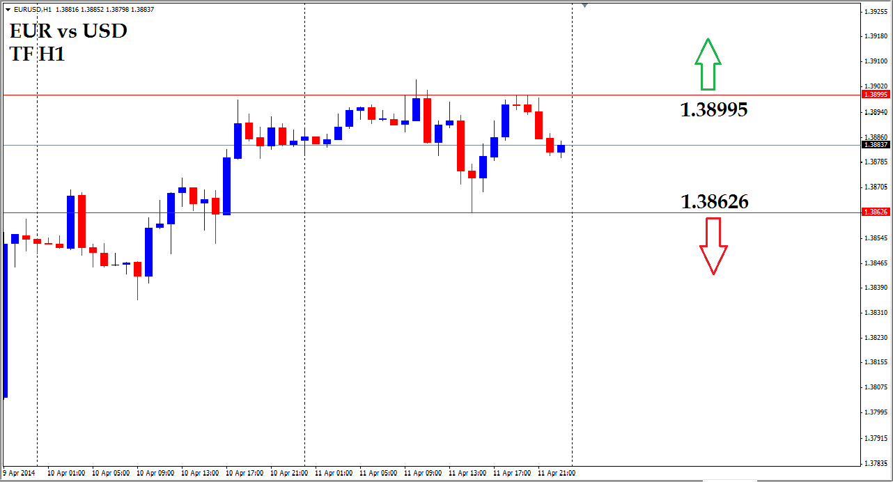893x482 pixels.
Task: Click the 1.37995 price scale value
Action: (x=876, y=412)
